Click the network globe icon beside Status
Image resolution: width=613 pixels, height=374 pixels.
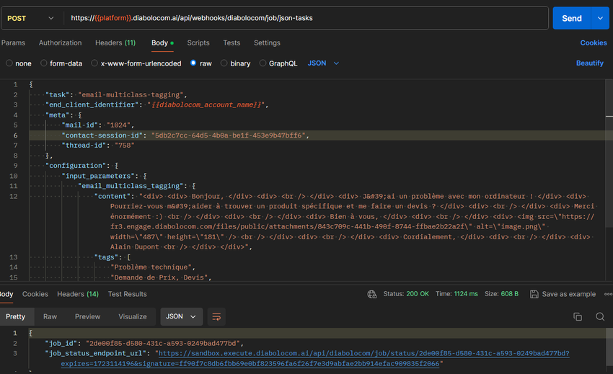(372, 294)
